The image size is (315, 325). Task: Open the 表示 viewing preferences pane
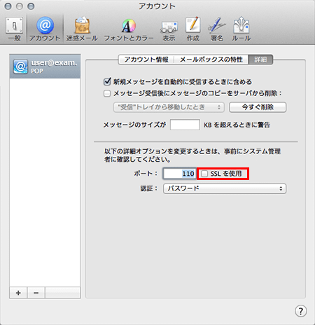(x=169, y=29)
